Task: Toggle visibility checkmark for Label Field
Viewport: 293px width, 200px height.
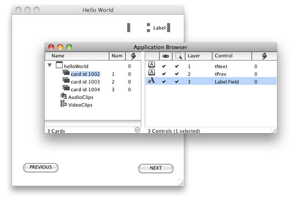Action: pyautogui.click(x=164, y=82)
